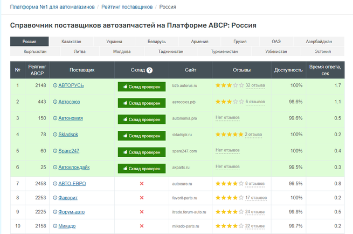Click info icon beside АВТОРУСЬ supplier
The width and height of the screenshot is (353, 234).
coord(55,85)
